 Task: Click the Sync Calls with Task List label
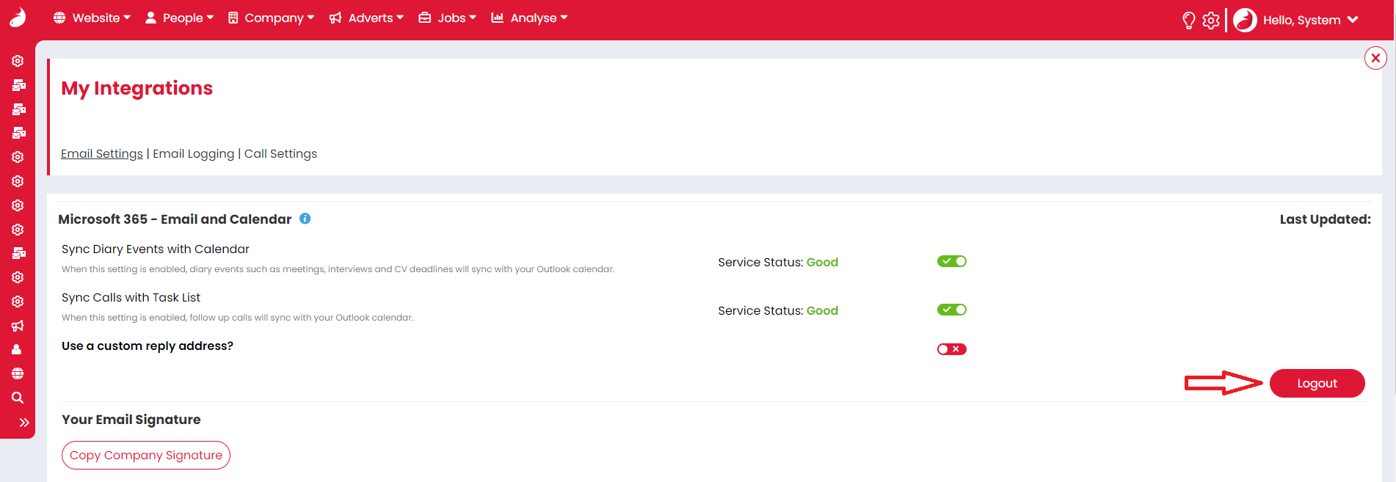(131, 297)
